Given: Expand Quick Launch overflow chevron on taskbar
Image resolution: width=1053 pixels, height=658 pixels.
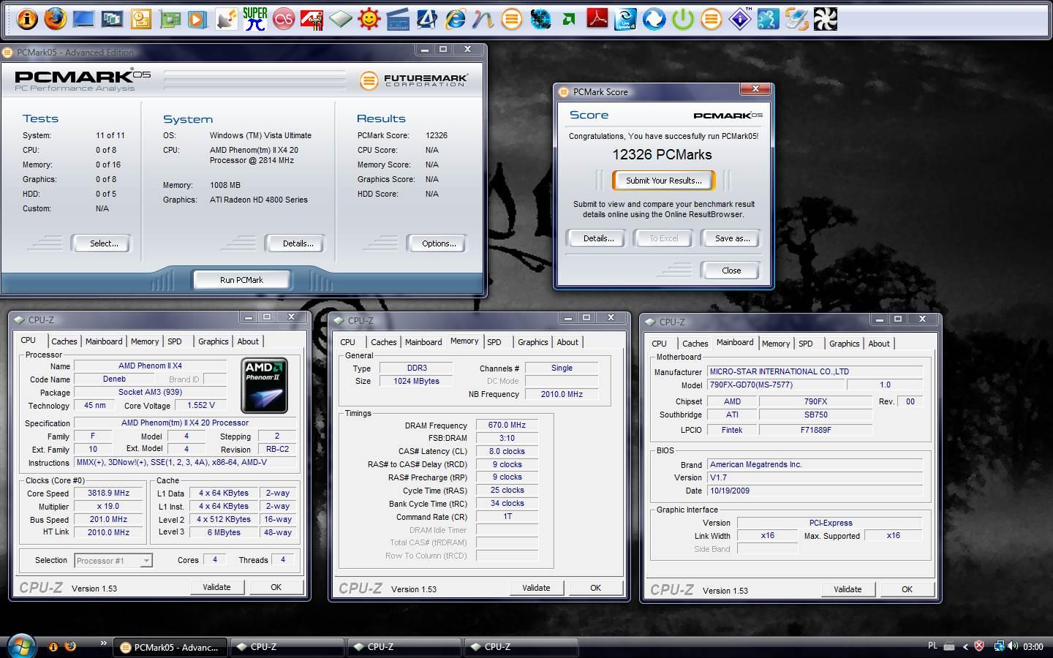Looking at the screenshot, I should [104, 644].
